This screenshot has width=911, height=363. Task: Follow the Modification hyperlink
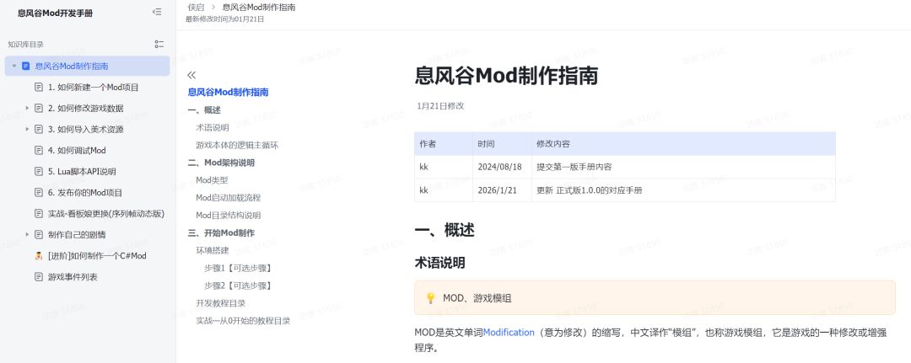pos(509,333)
